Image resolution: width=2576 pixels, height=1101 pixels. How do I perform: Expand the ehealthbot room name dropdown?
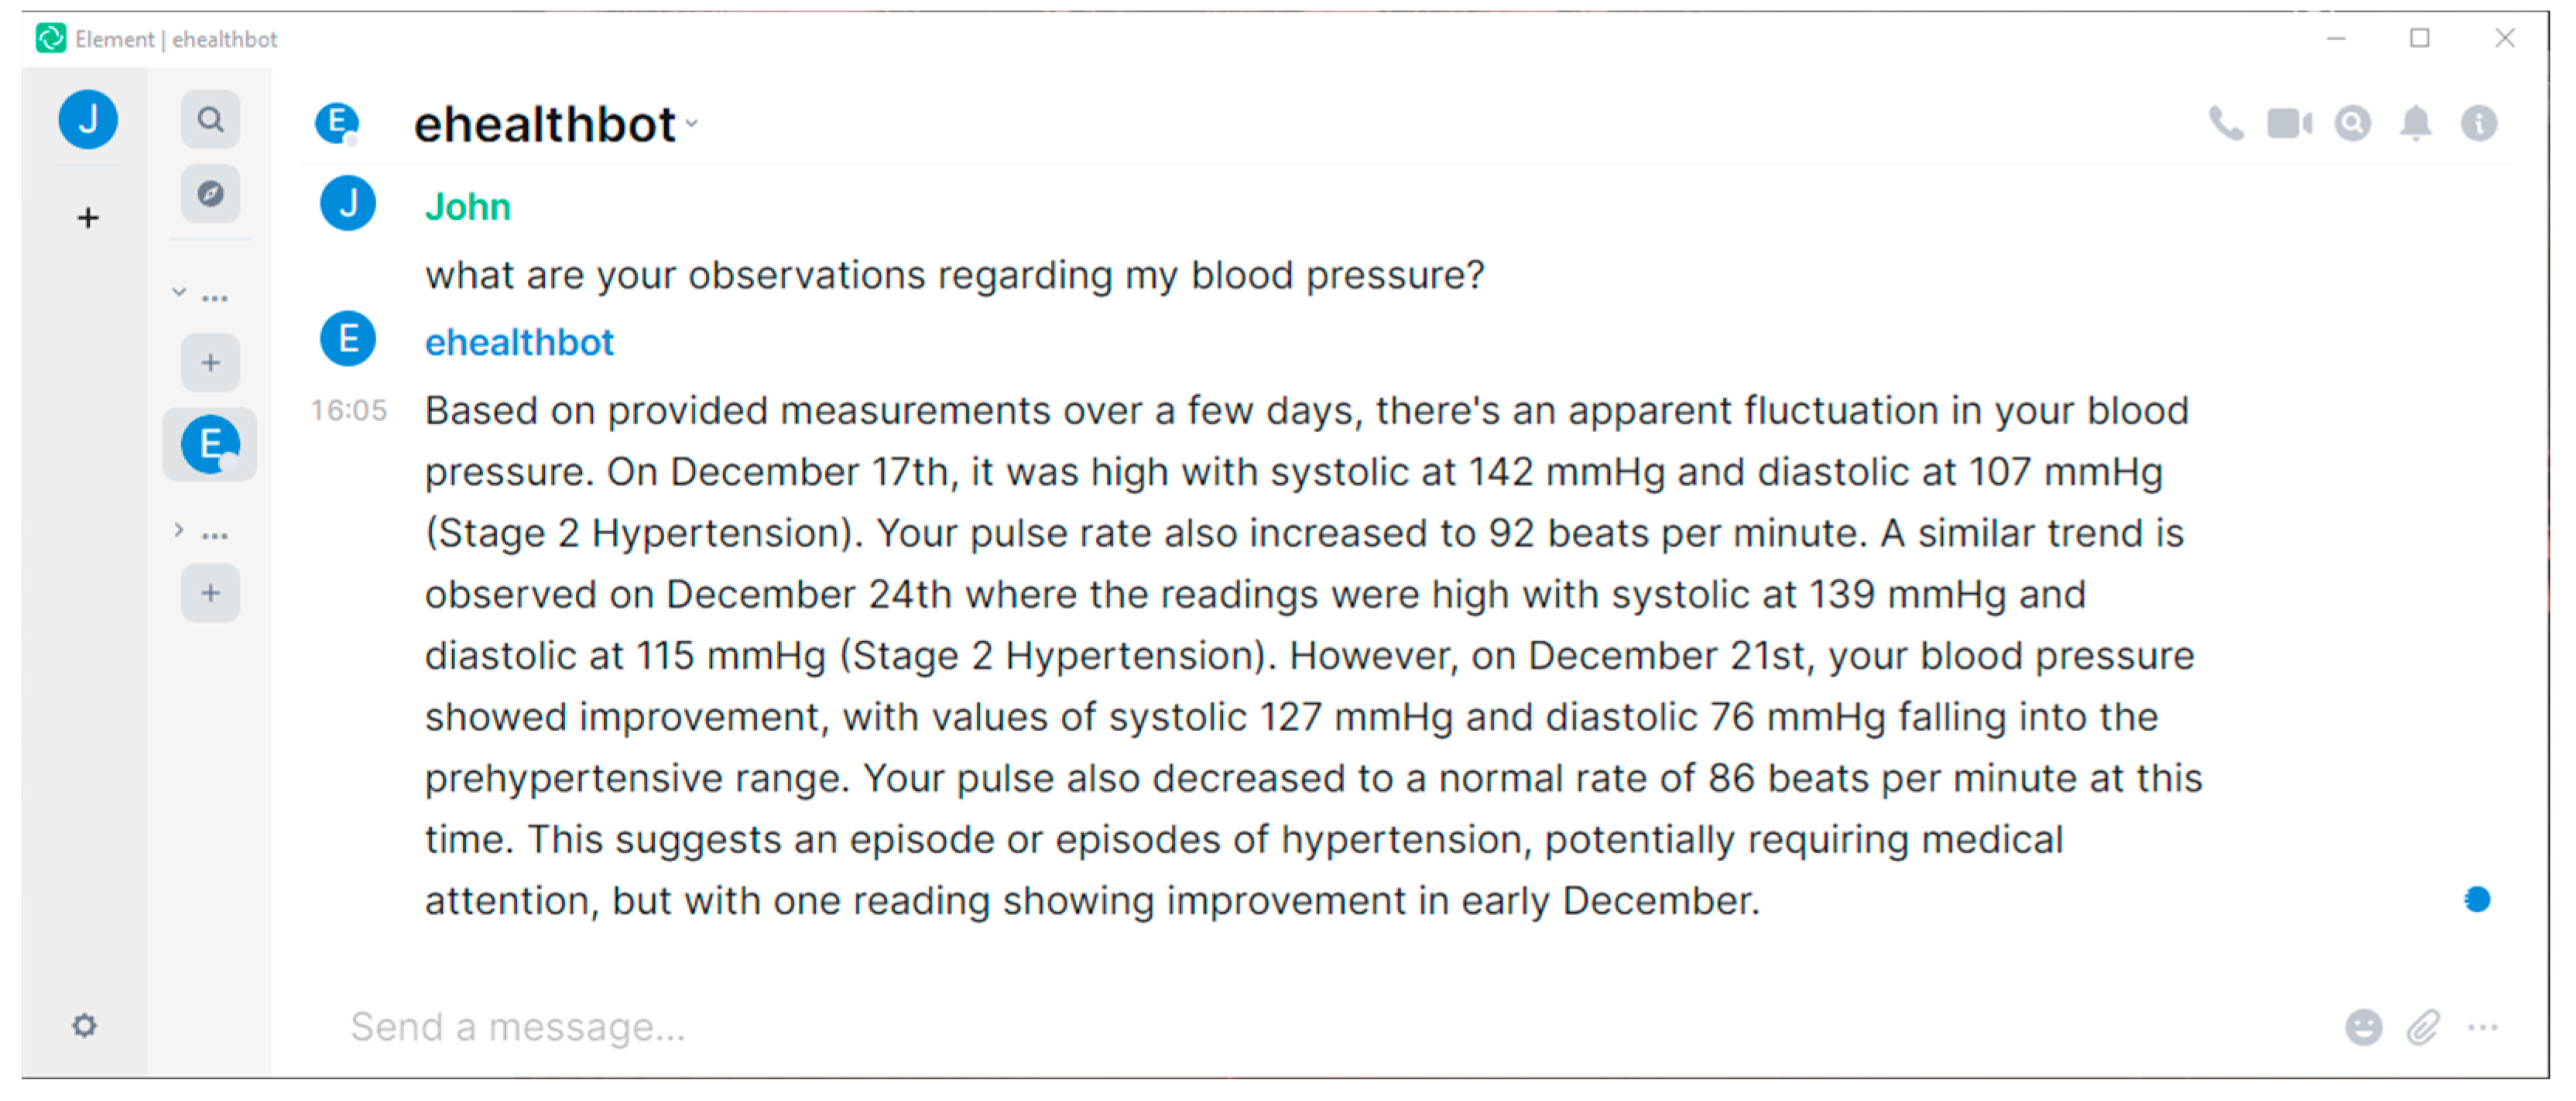coord(692,125)
